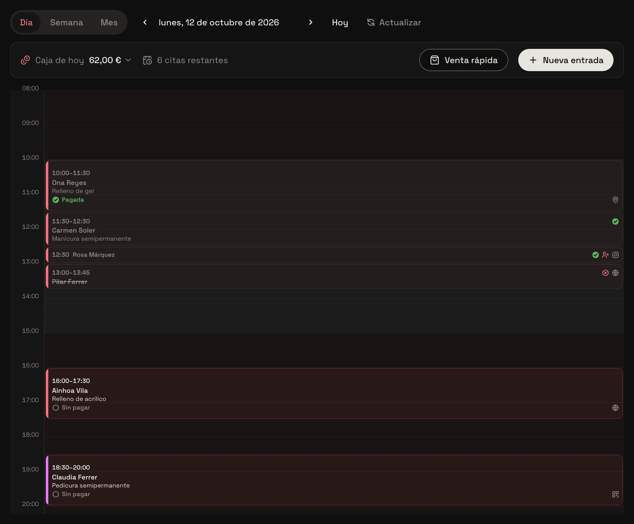This screenshot has height=524, width=634.
Task: Click the green Pagada check on Ona Reyes
Action: [56, 200]
